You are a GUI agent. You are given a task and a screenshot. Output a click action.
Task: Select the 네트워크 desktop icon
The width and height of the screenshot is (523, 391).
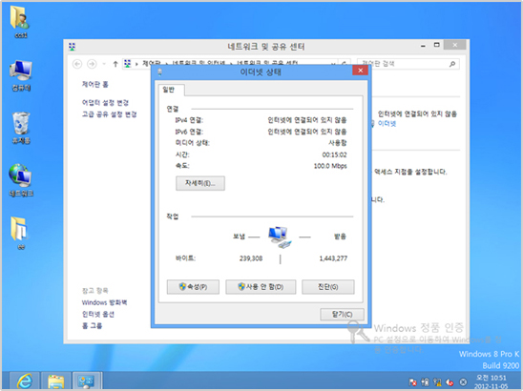tap(21, 180)
